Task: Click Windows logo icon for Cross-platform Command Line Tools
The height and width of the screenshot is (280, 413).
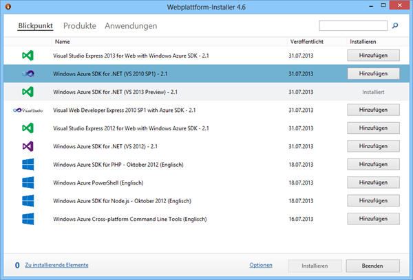Action: click(28, 219)
